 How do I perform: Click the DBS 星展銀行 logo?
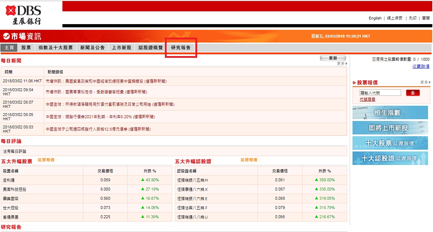pos(23,15)
